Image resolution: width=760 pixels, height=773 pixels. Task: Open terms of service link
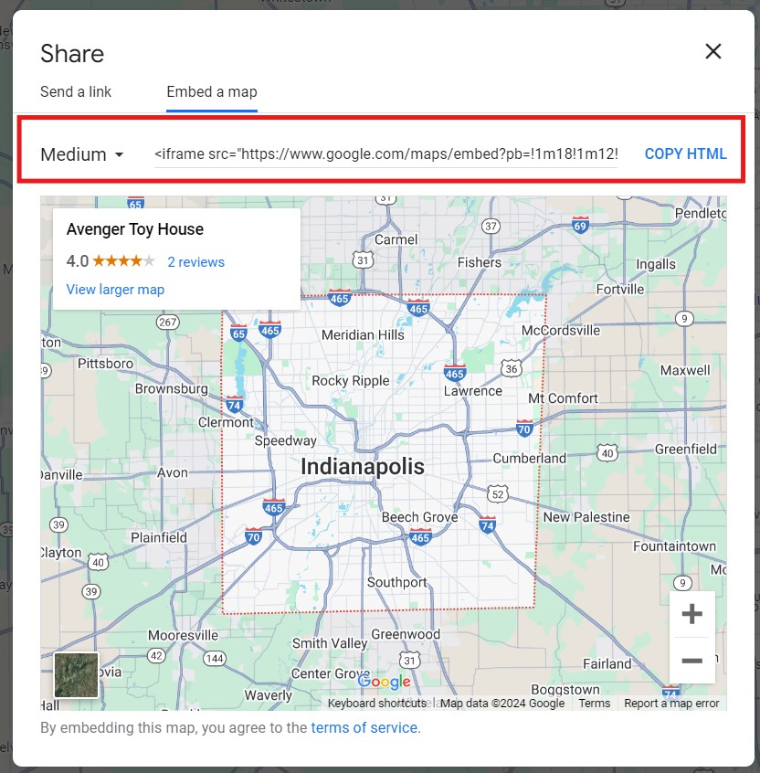[x=364, y=727]
